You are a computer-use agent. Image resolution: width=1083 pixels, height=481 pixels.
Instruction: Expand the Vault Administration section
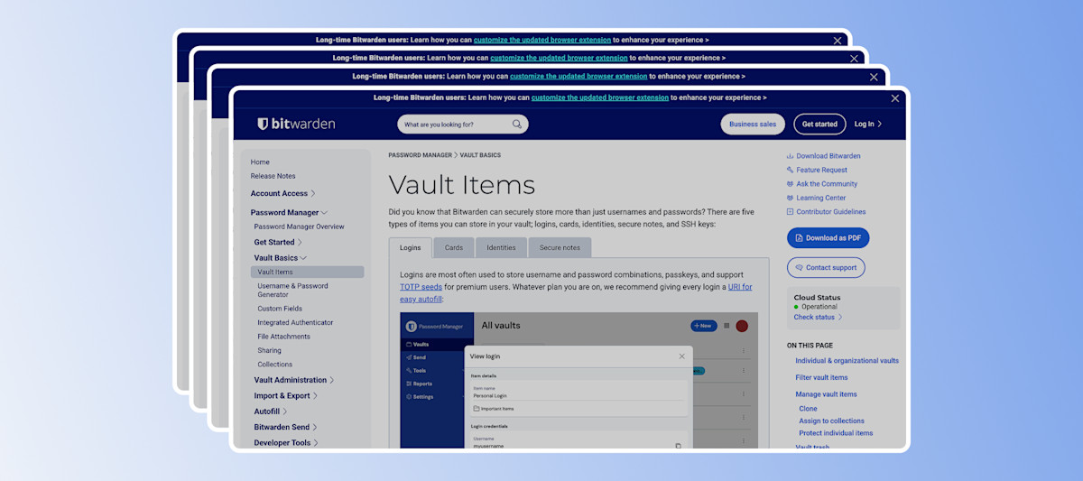point(332,381)
